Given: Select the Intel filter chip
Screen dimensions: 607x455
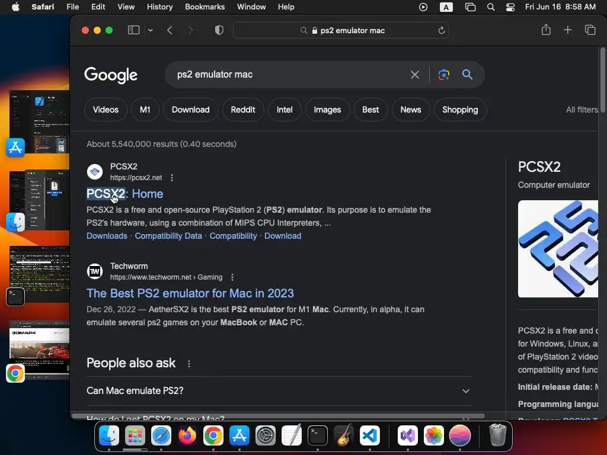Looking at the screenshot, I should pyautogui.click(x=285, y=110).
